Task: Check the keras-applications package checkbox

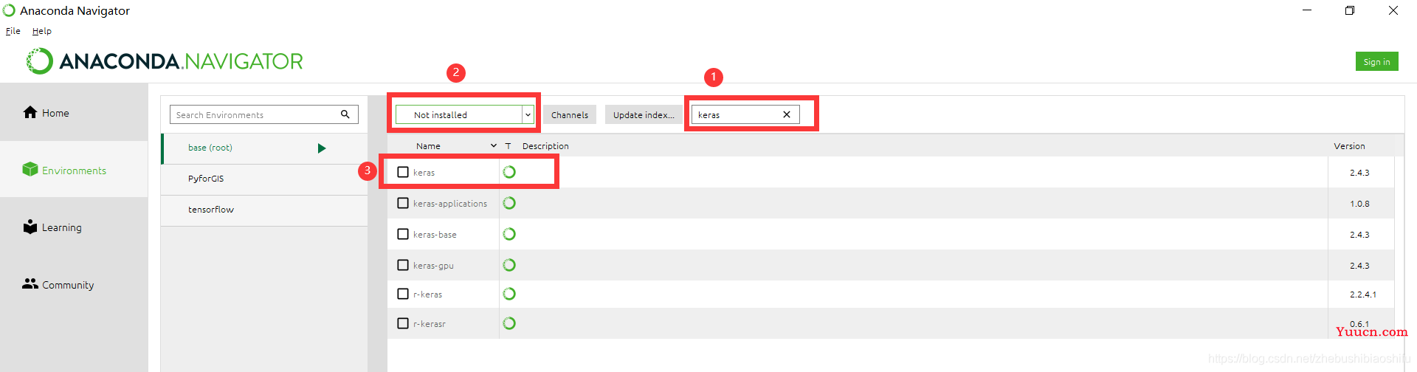Action: click(403, 203)
